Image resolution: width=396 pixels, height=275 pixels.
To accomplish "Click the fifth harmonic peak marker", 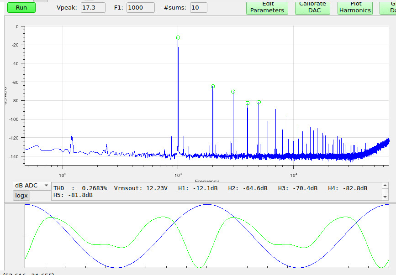I will pos(259,102).
